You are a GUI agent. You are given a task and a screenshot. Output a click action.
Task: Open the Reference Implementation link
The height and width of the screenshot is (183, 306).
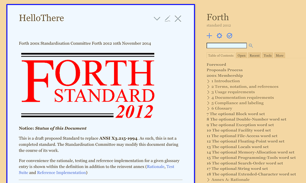(x=61, y=172)
